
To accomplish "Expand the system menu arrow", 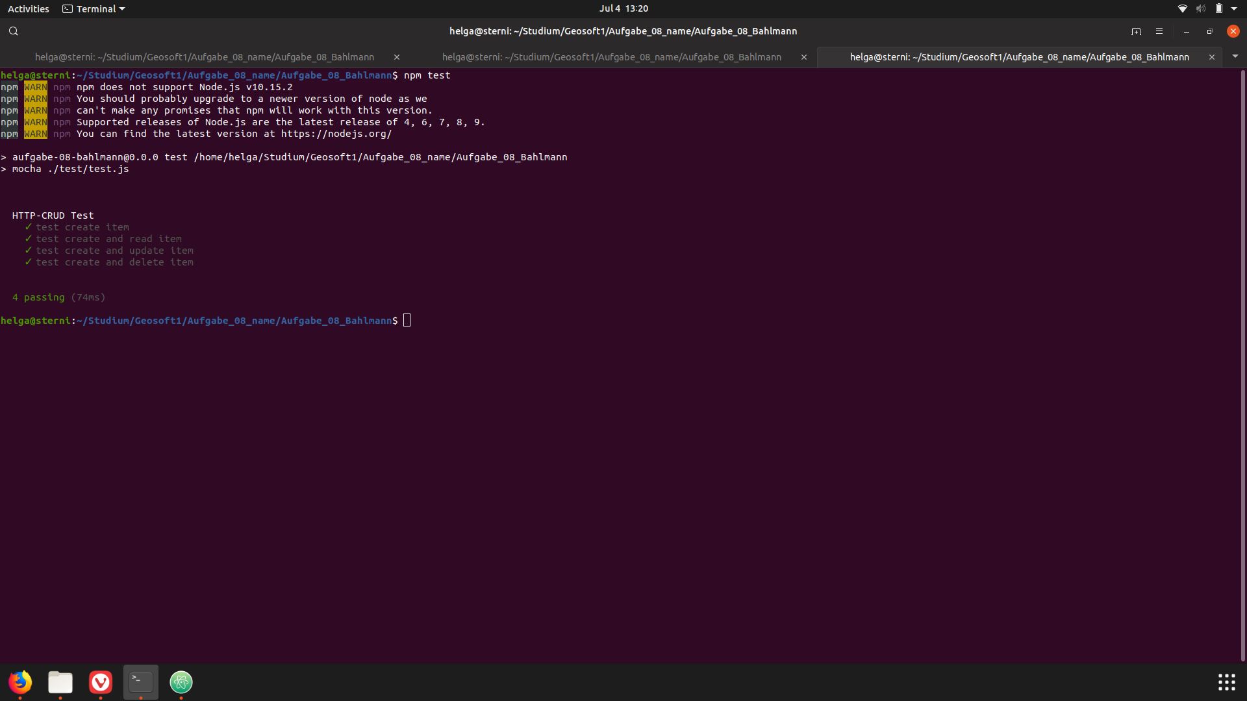I will 1234,8.
